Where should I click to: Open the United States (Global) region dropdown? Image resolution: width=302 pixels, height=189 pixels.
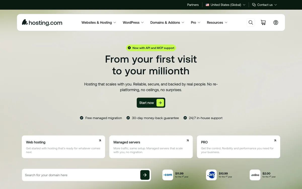[x=225, y=5]
